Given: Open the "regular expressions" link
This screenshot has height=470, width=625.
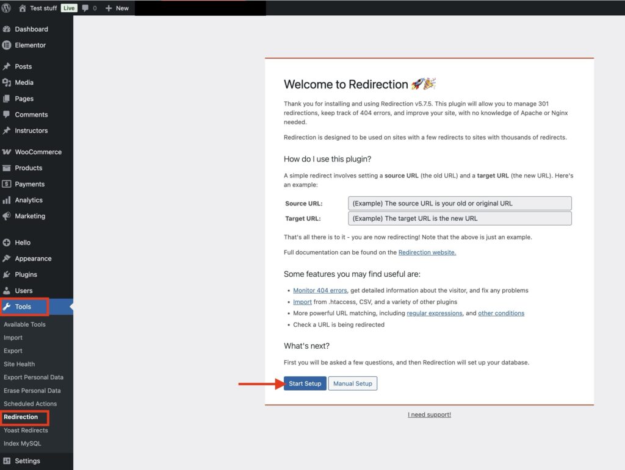Looking at the screenshot, I should [435, 313].
